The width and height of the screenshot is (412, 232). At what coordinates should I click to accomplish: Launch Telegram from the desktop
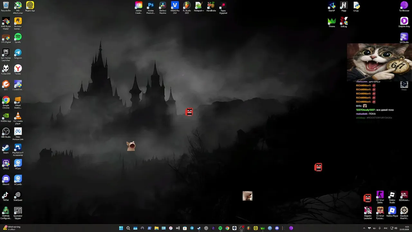[x=18, y=54]
